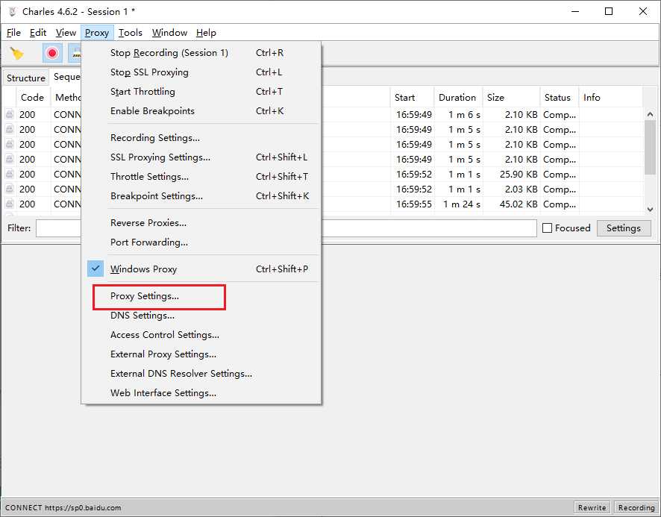Click CONNECT https://sp0.baidu.com status text
The width and height of the screenshot is (661, 517).
point(63,508)
